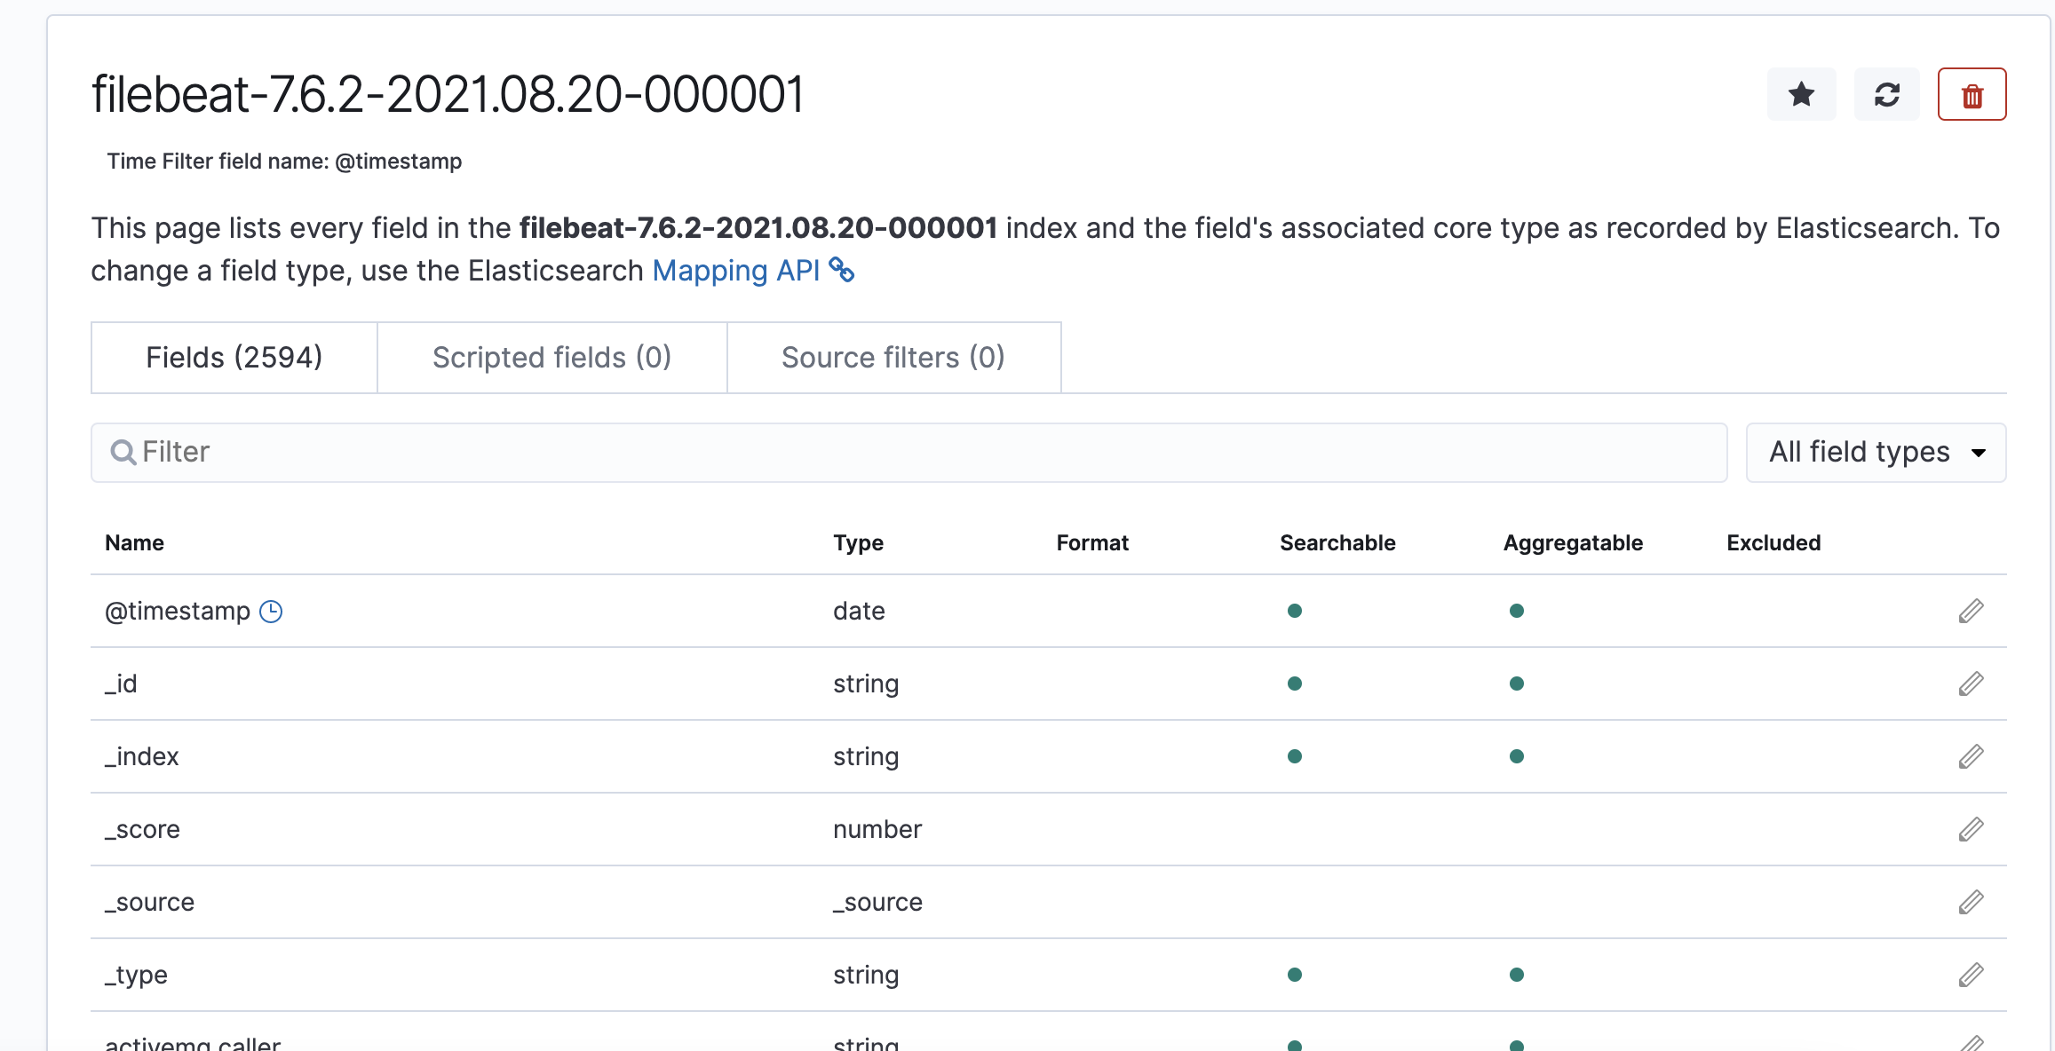Click the Aggregatable dot for _type
Viewport: 2055px width, 1051px height.
(x=1517, y=975)
